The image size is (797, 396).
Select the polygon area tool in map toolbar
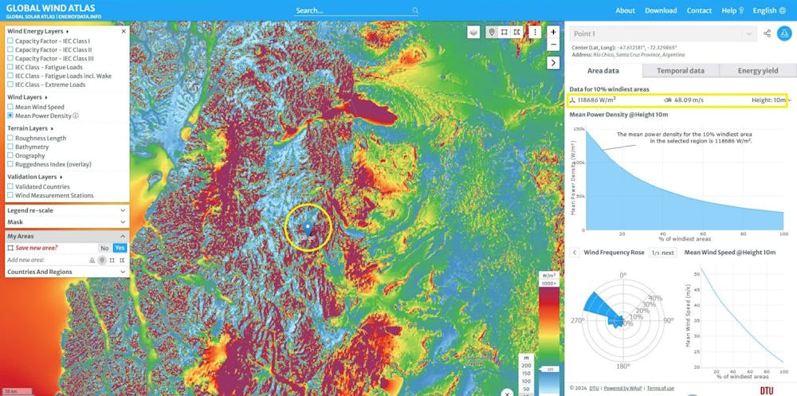(517, 32)
